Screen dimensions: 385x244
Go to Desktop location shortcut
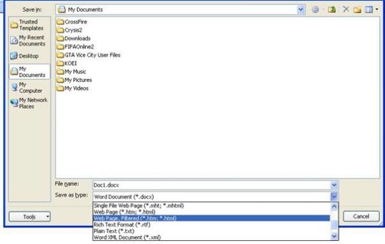point(30,56)
